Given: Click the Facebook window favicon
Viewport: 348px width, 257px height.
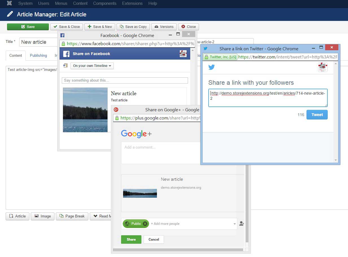Looking at the screenshot, I should click(x=62, y=36).
